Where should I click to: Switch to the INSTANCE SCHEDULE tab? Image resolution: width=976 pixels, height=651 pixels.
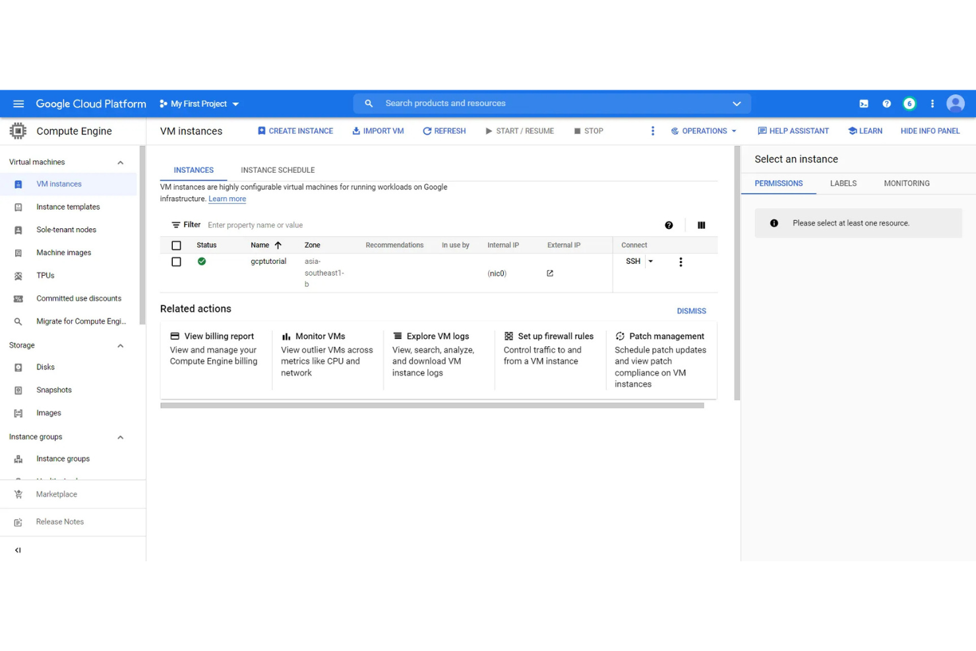click(277, 170)
